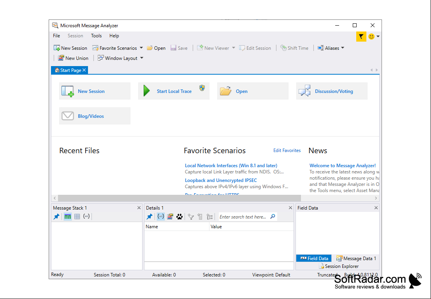
Task: Close the Field Data panel
Action: (x=376, y=208)
